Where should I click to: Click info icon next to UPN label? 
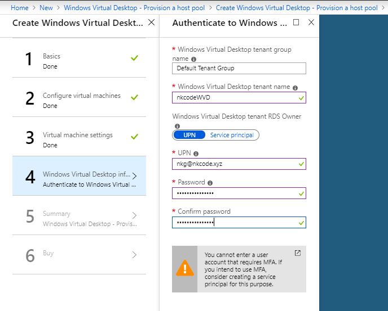[x=196, y=154]
